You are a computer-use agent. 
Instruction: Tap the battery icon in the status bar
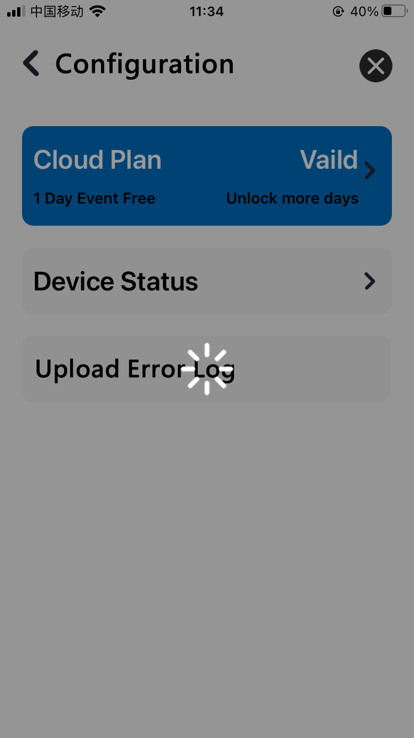point(394,11)
